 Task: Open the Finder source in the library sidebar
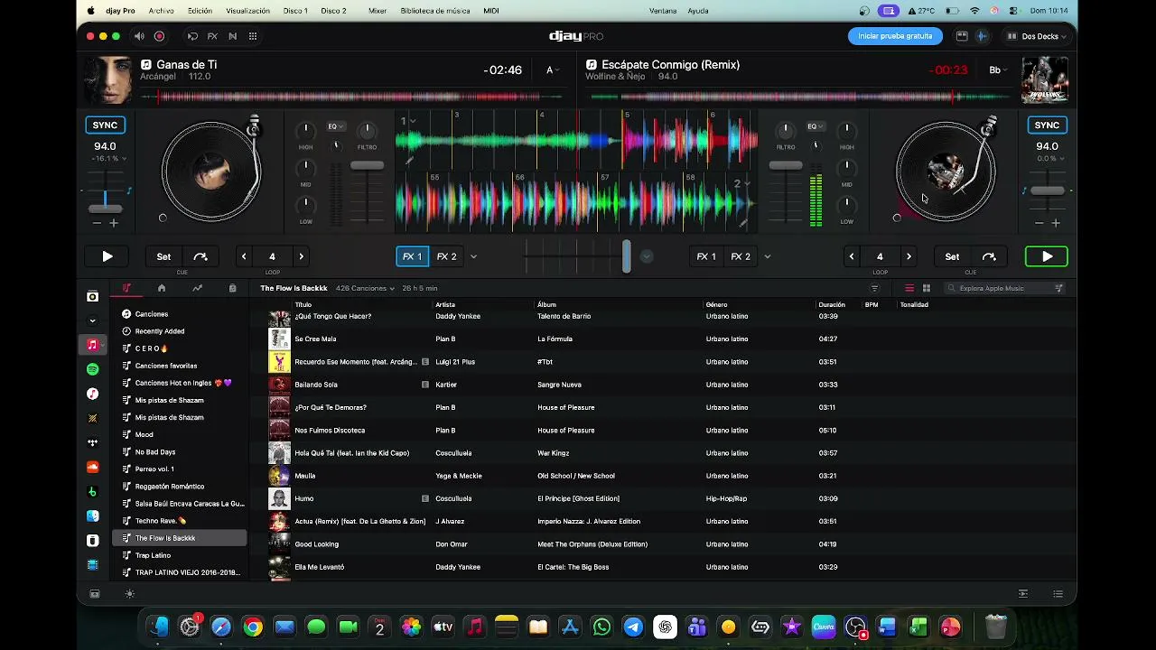[93, 516]
